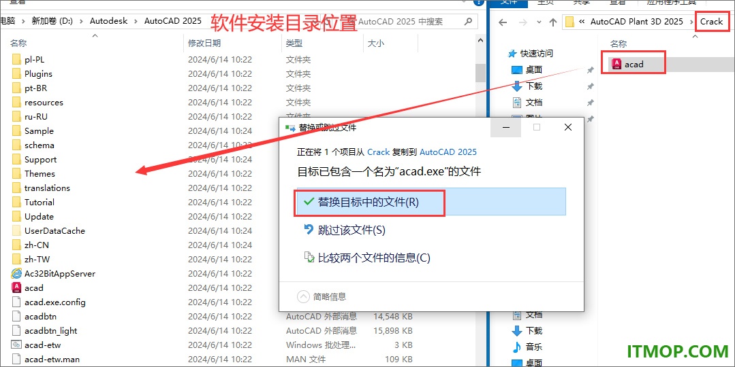Open Music (音乐) in the sidebar
This screenshot has width=735, height=367.
pos(534,347)
